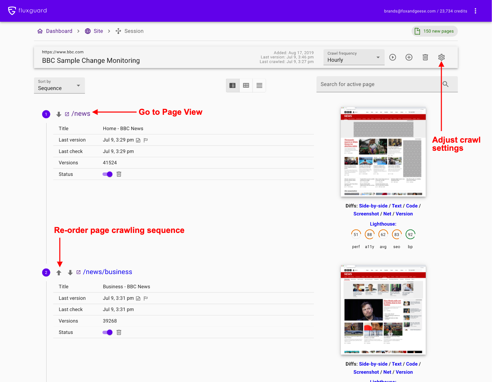Delete the site with trash icon
The image size is (492, 382).
pyautogui.click(x=425, y=57)
